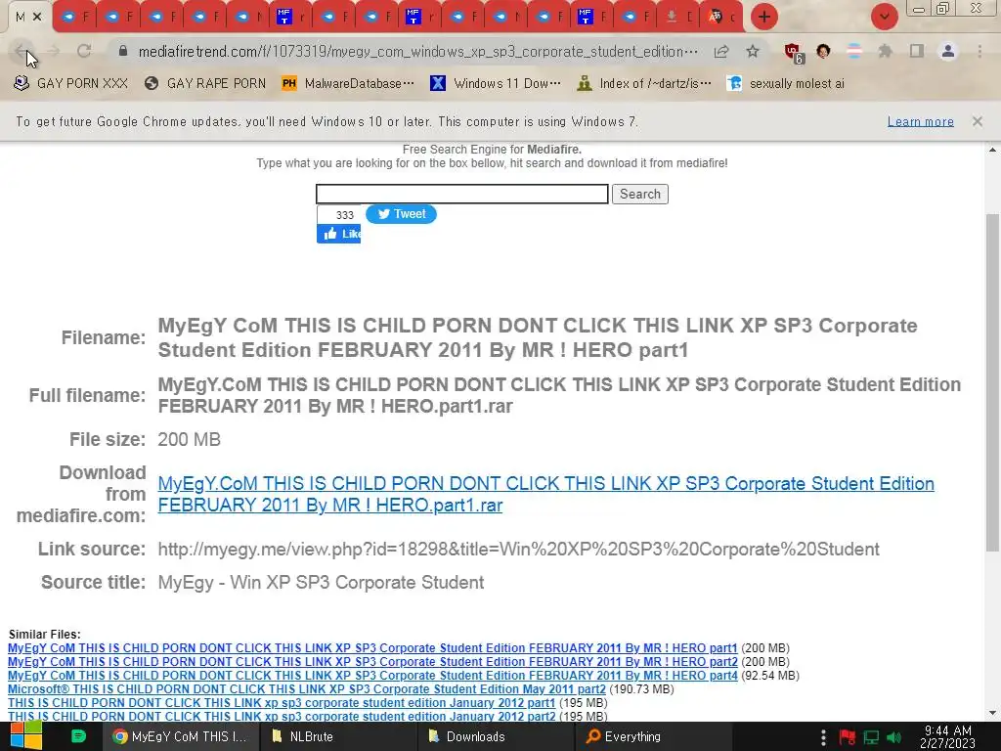Viewport: 1001px width, 751px height.
Task: Open a new tab with the plus button
Action: point(764,17)
